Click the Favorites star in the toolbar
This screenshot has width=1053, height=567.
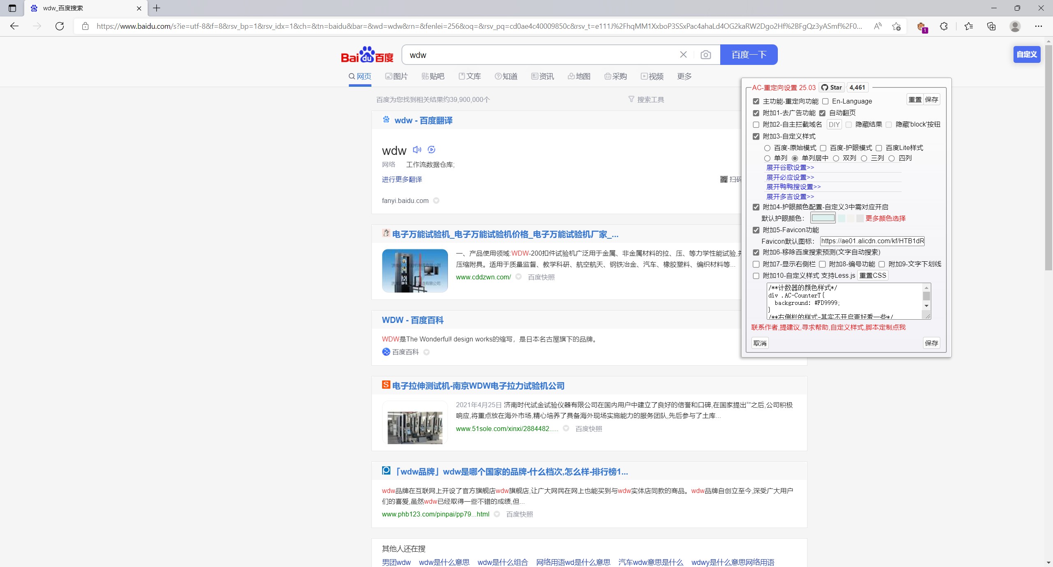(x=967, y=26)
